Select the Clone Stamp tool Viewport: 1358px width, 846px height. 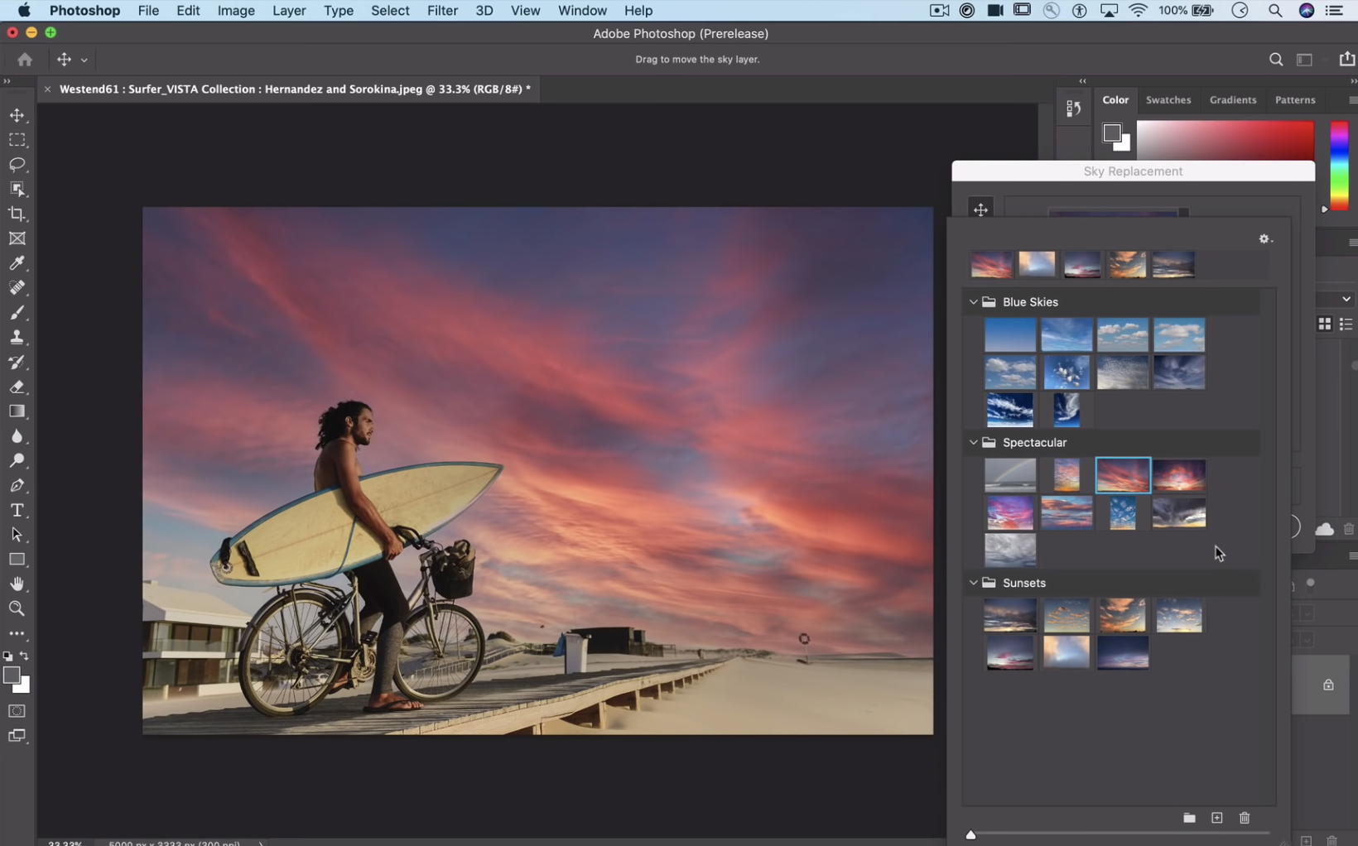17,338
